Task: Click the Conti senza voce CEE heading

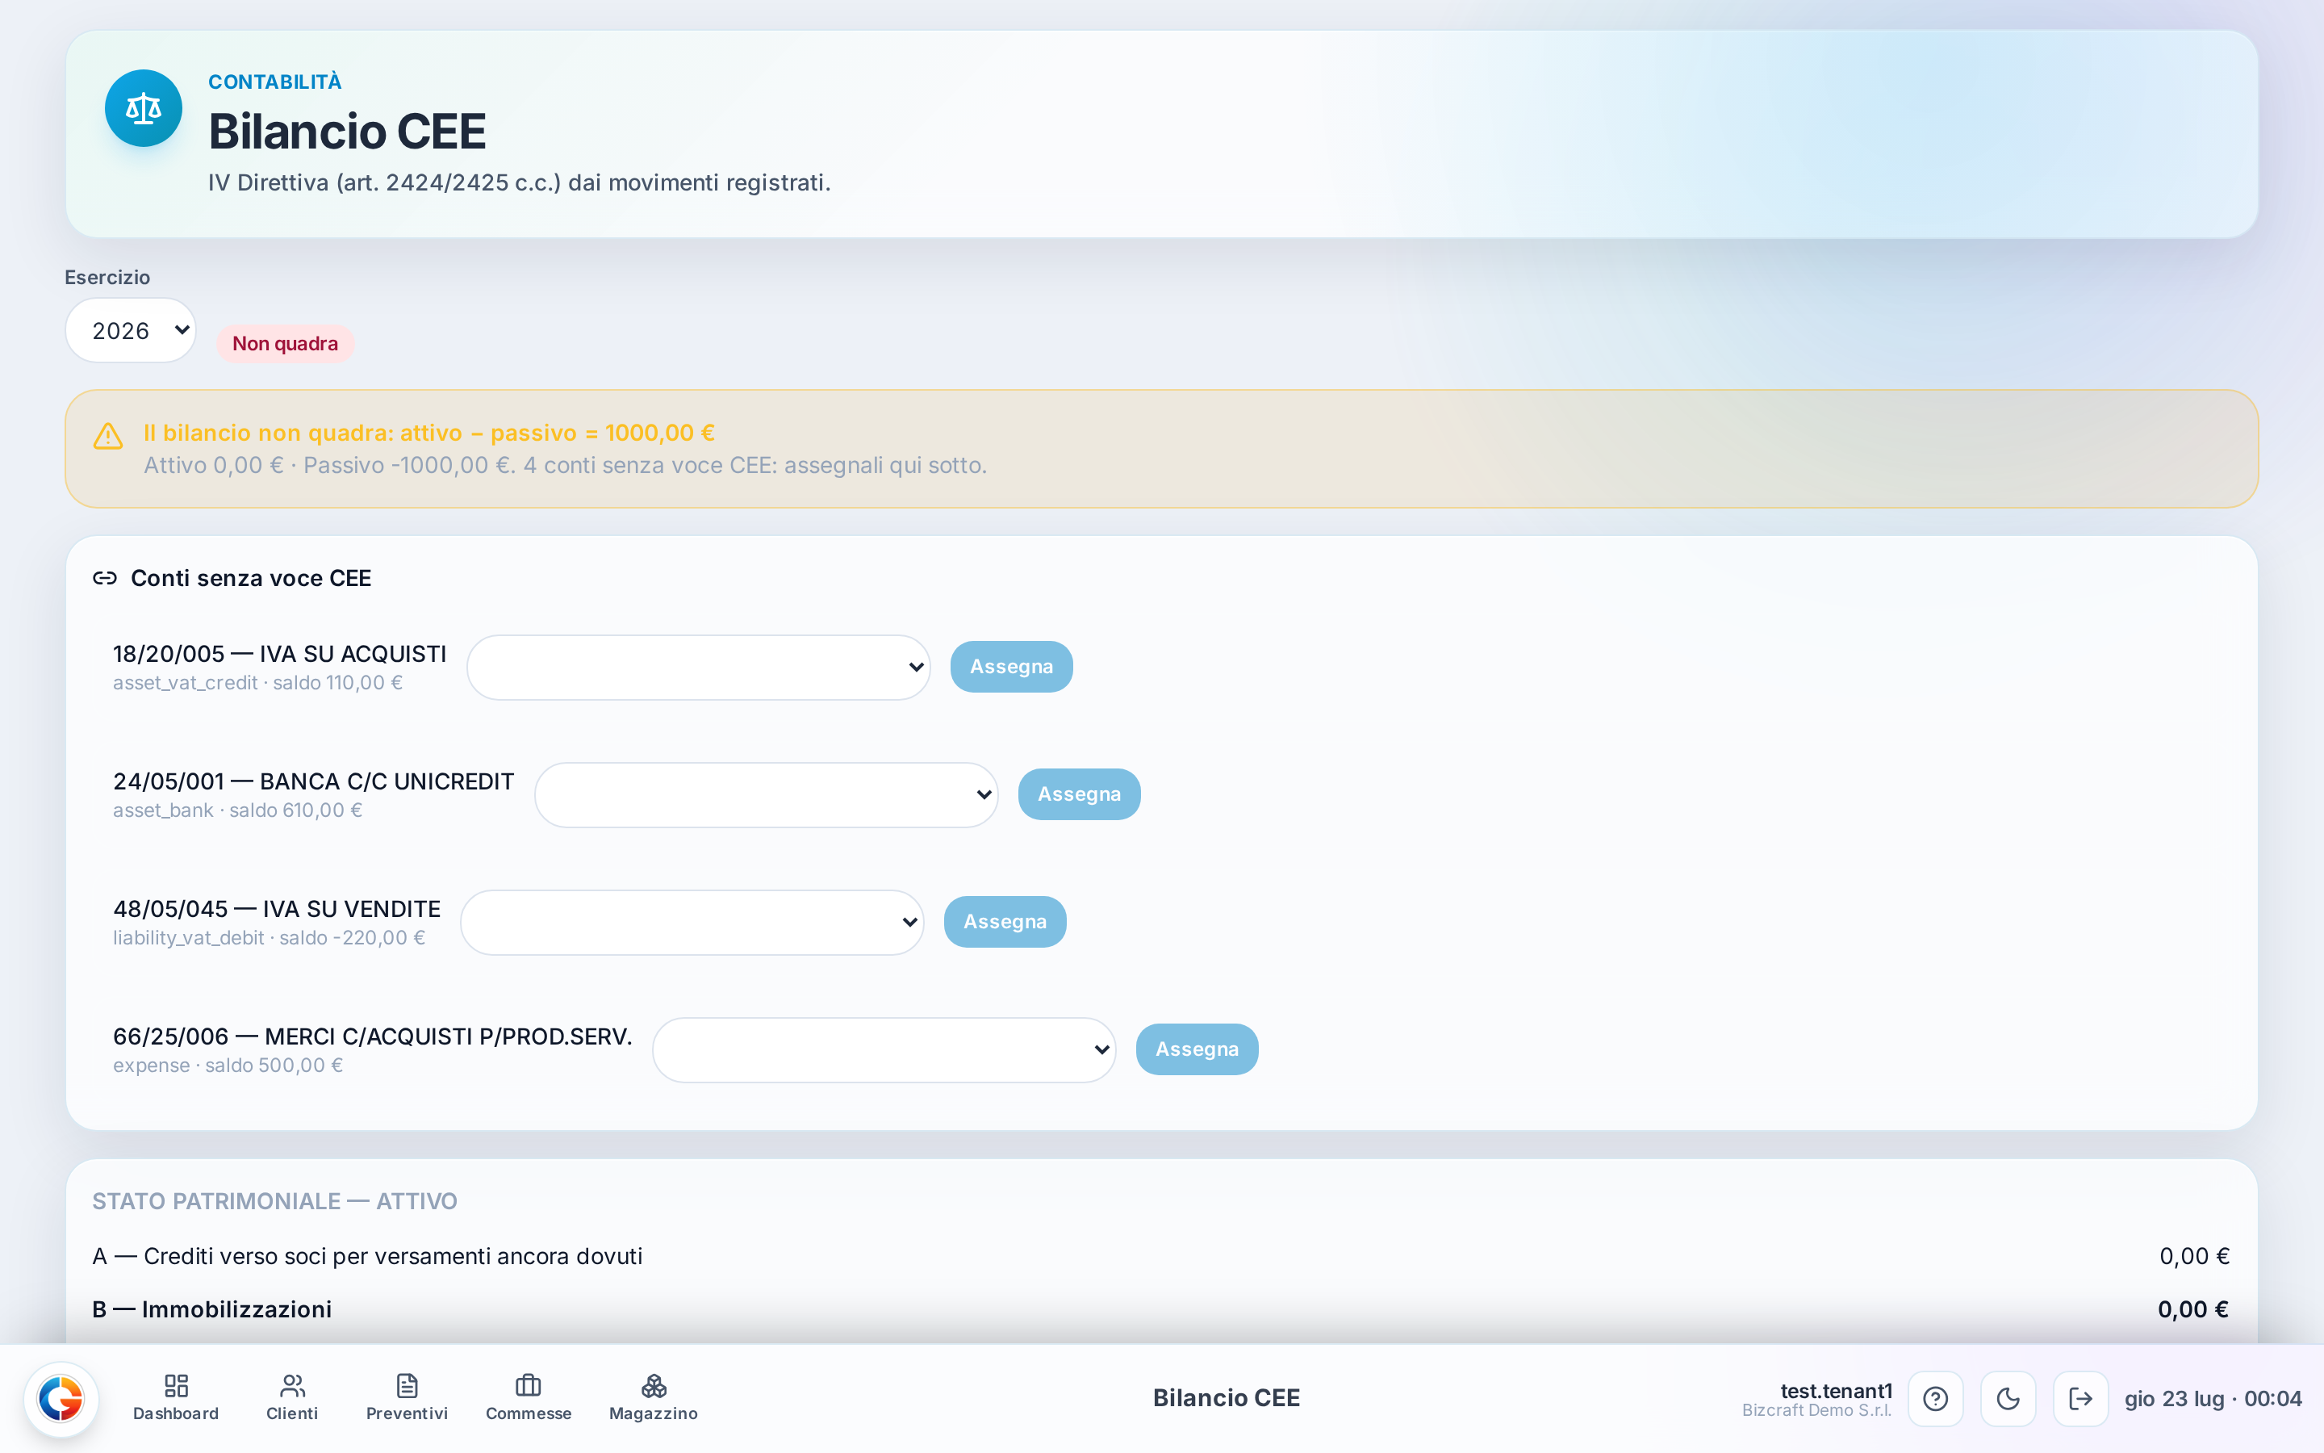Action: 251,579
